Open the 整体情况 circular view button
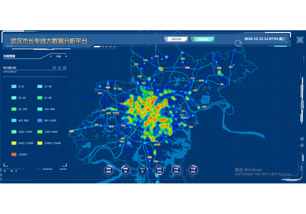 point(109,170)
